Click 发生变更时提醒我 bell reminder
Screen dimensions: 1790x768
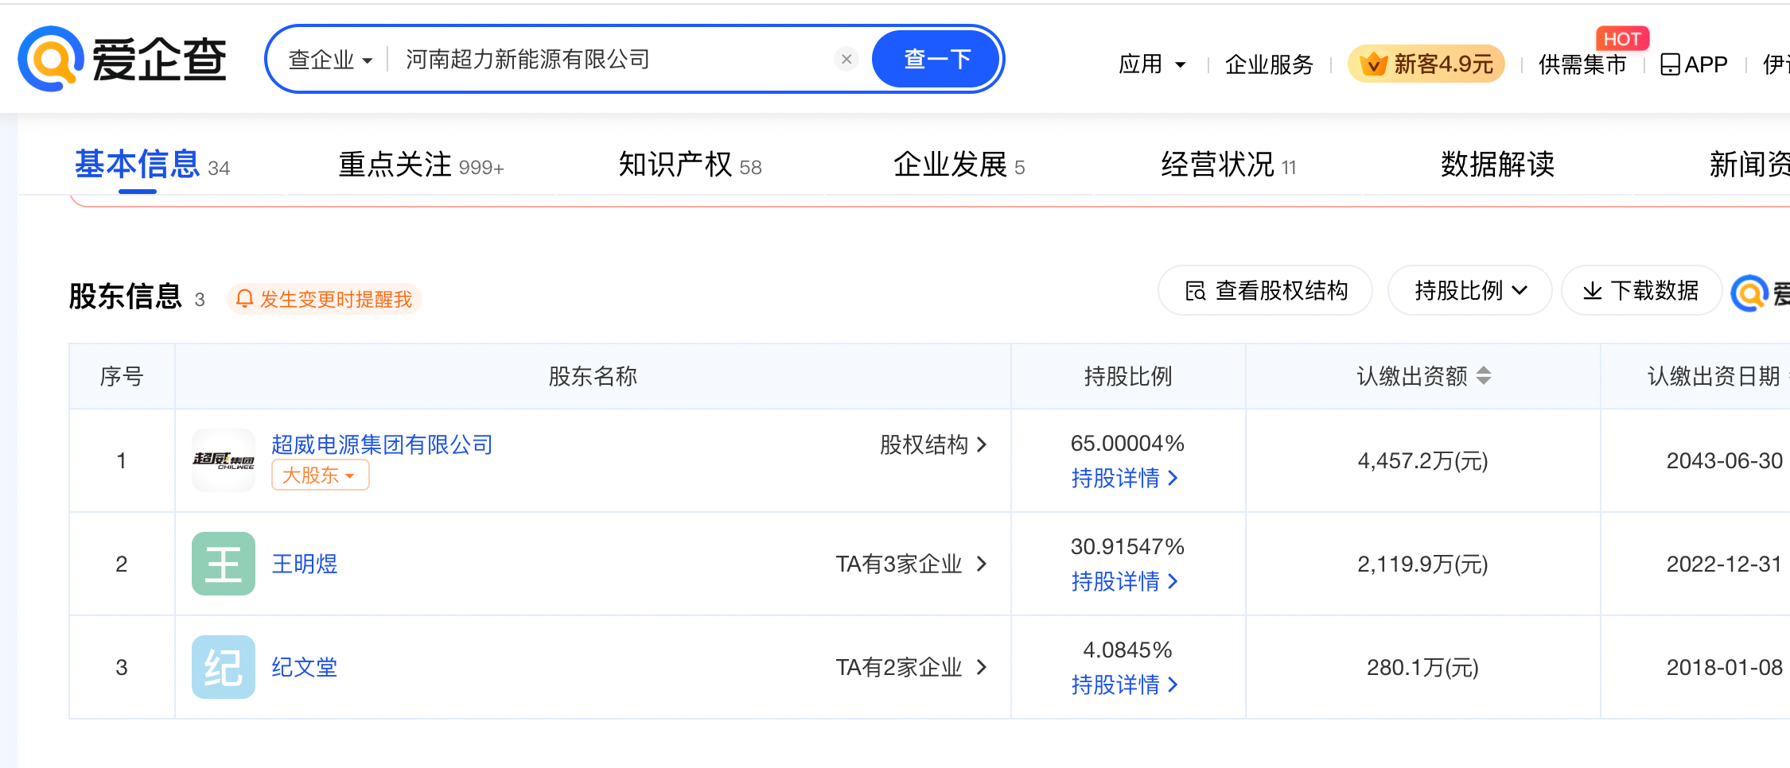pyautogui.click(x=325, y=299)
